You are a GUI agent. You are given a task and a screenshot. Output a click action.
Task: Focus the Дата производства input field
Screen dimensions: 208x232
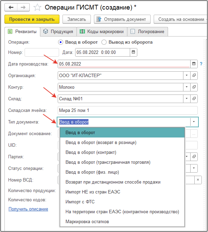coord(124,64)
